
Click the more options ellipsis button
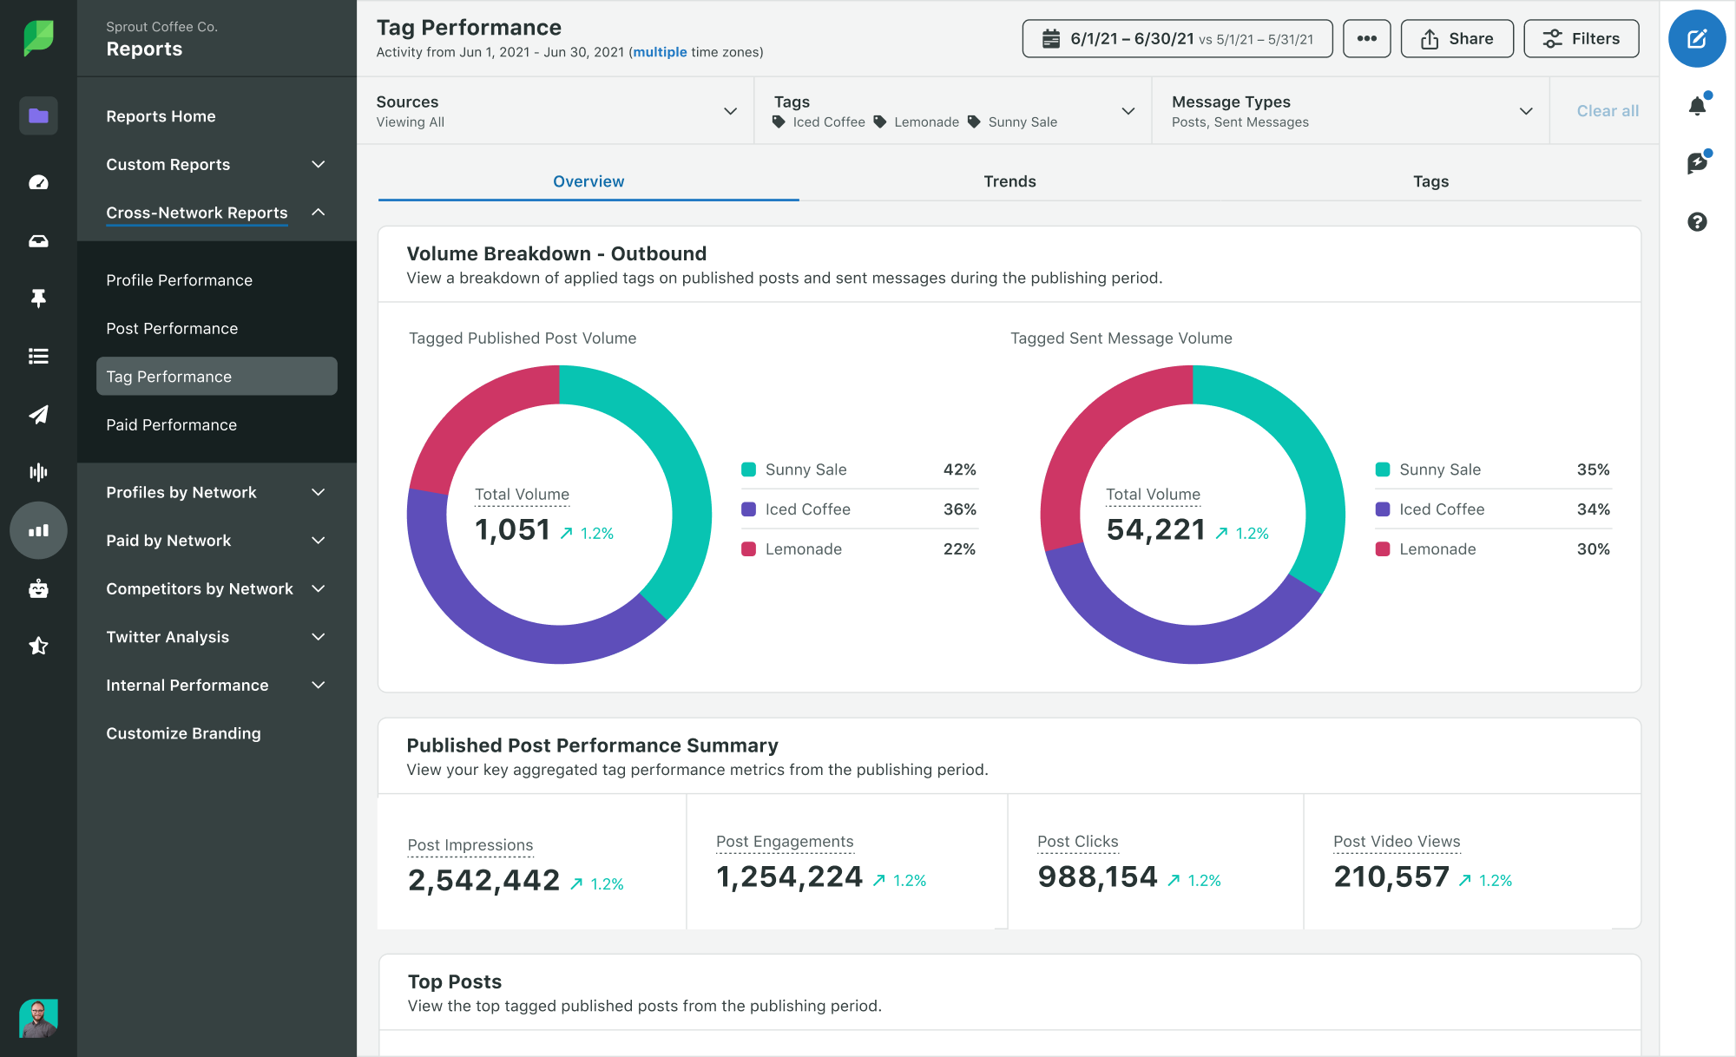pos(1366,37)
